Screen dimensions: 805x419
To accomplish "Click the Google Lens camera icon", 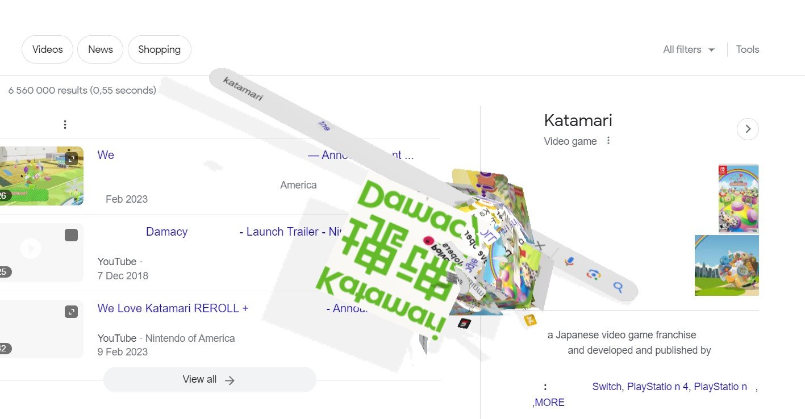I will point(594,275).
